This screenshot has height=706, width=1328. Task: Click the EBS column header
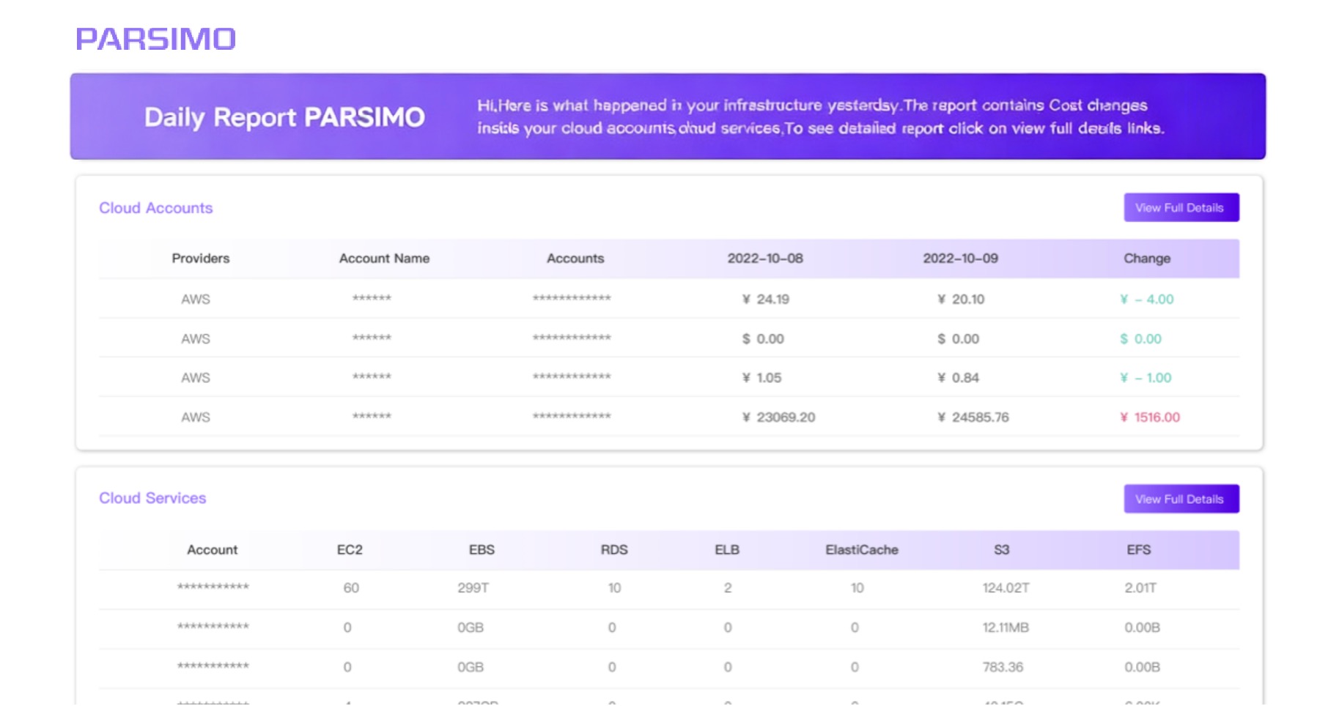coord(482,550)
